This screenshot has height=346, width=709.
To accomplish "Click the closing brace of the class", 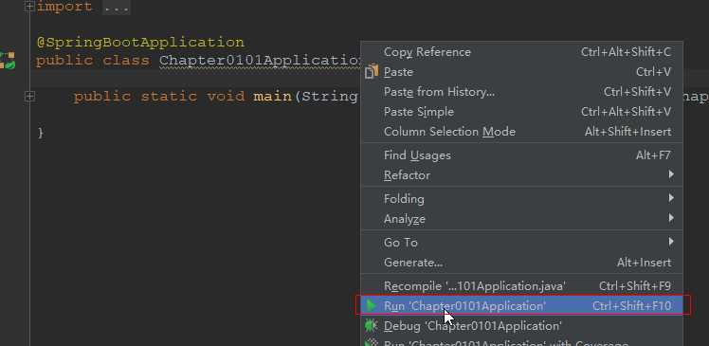I will [41, 133].
